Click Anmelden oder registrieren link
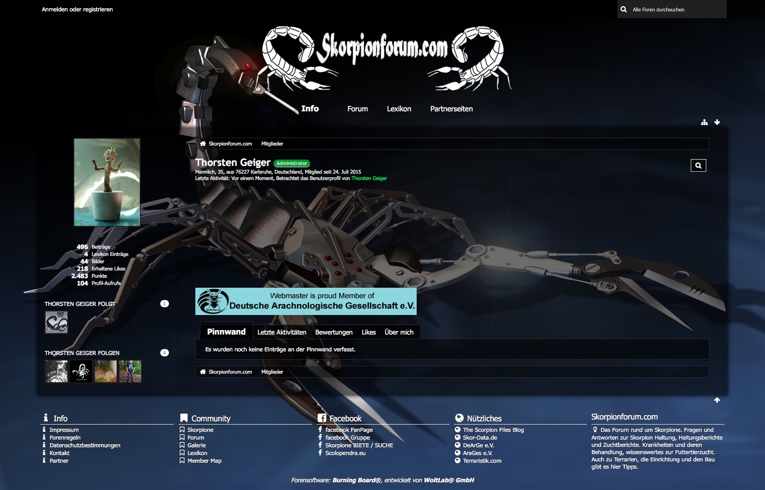Viewport: 765px width, 490px height. tap(77, 10)
